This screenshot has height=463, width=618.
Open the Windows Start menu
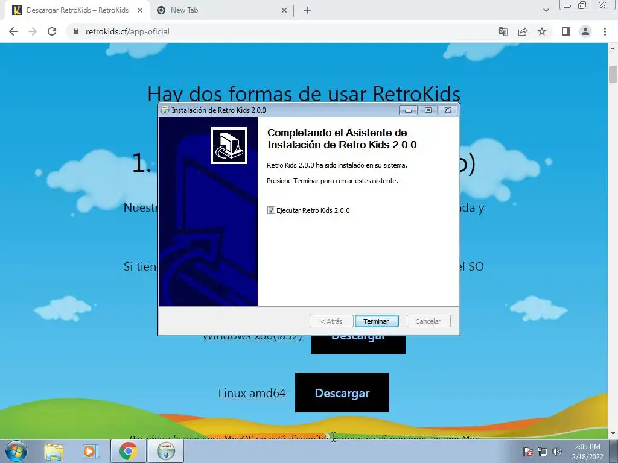coord(16,451)
